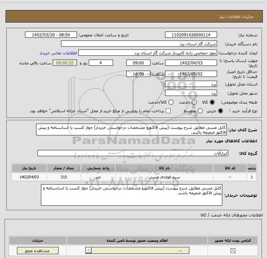Screen dimensions: 267x258
Task: Open the buyer contact information link
Action: [58, 53]
